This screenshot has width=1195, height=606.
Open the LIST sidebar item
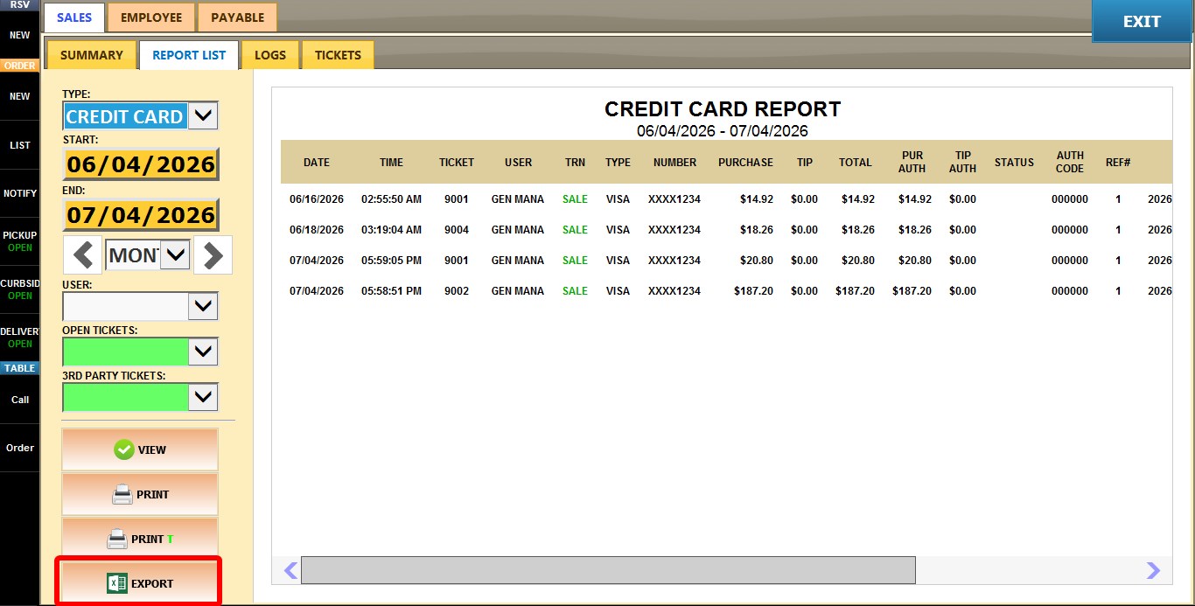[19, 145]
